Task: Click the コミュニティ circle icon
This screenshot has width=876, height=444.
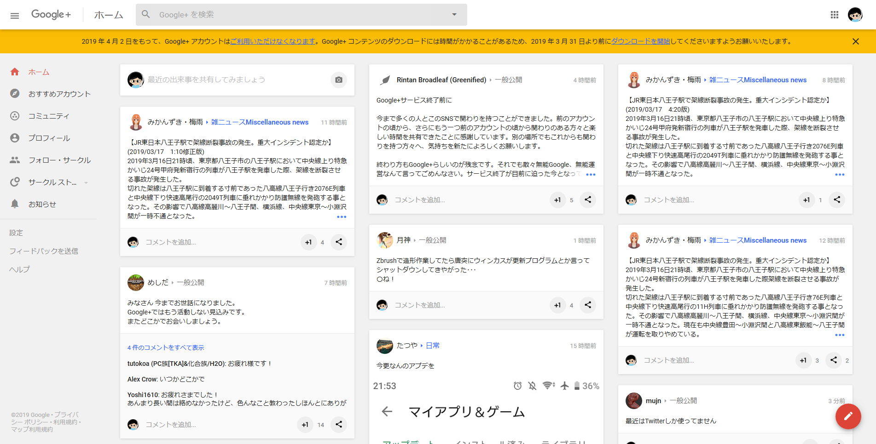Action: pos(15,116)
